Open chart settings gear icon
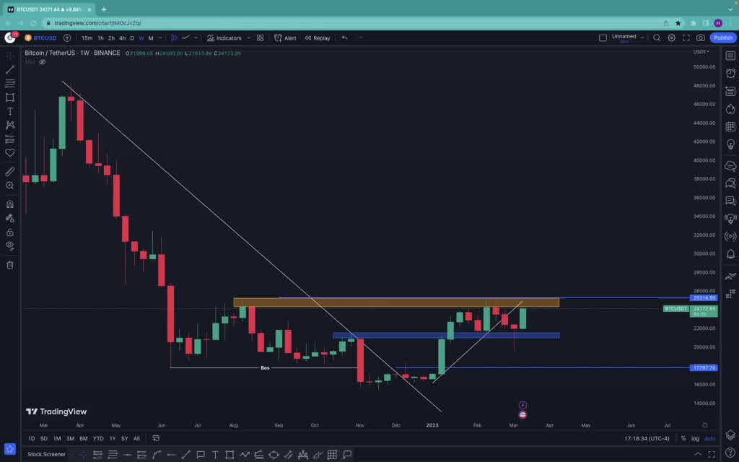739x462 pixels. tap(671, 38)
